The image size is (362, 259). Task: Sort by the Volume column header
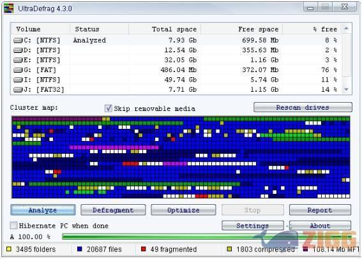[40, 29]
